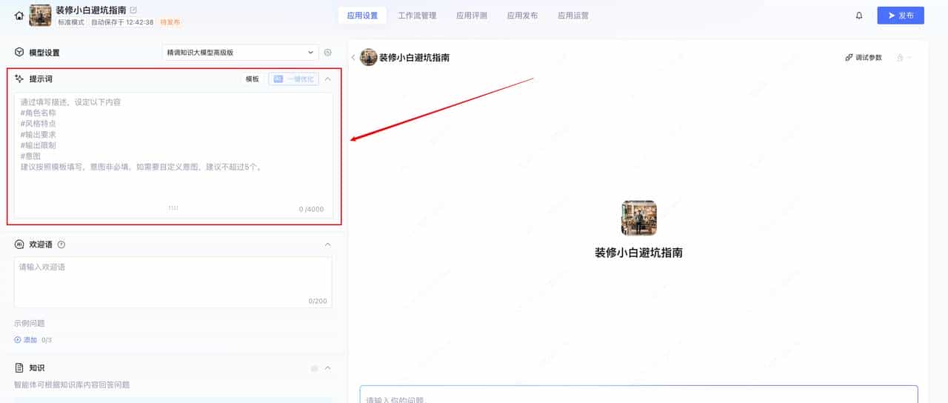948x403 pixels.
Task: Click the center 装修小白避坑指南 title
Action: tap(638, 253)
